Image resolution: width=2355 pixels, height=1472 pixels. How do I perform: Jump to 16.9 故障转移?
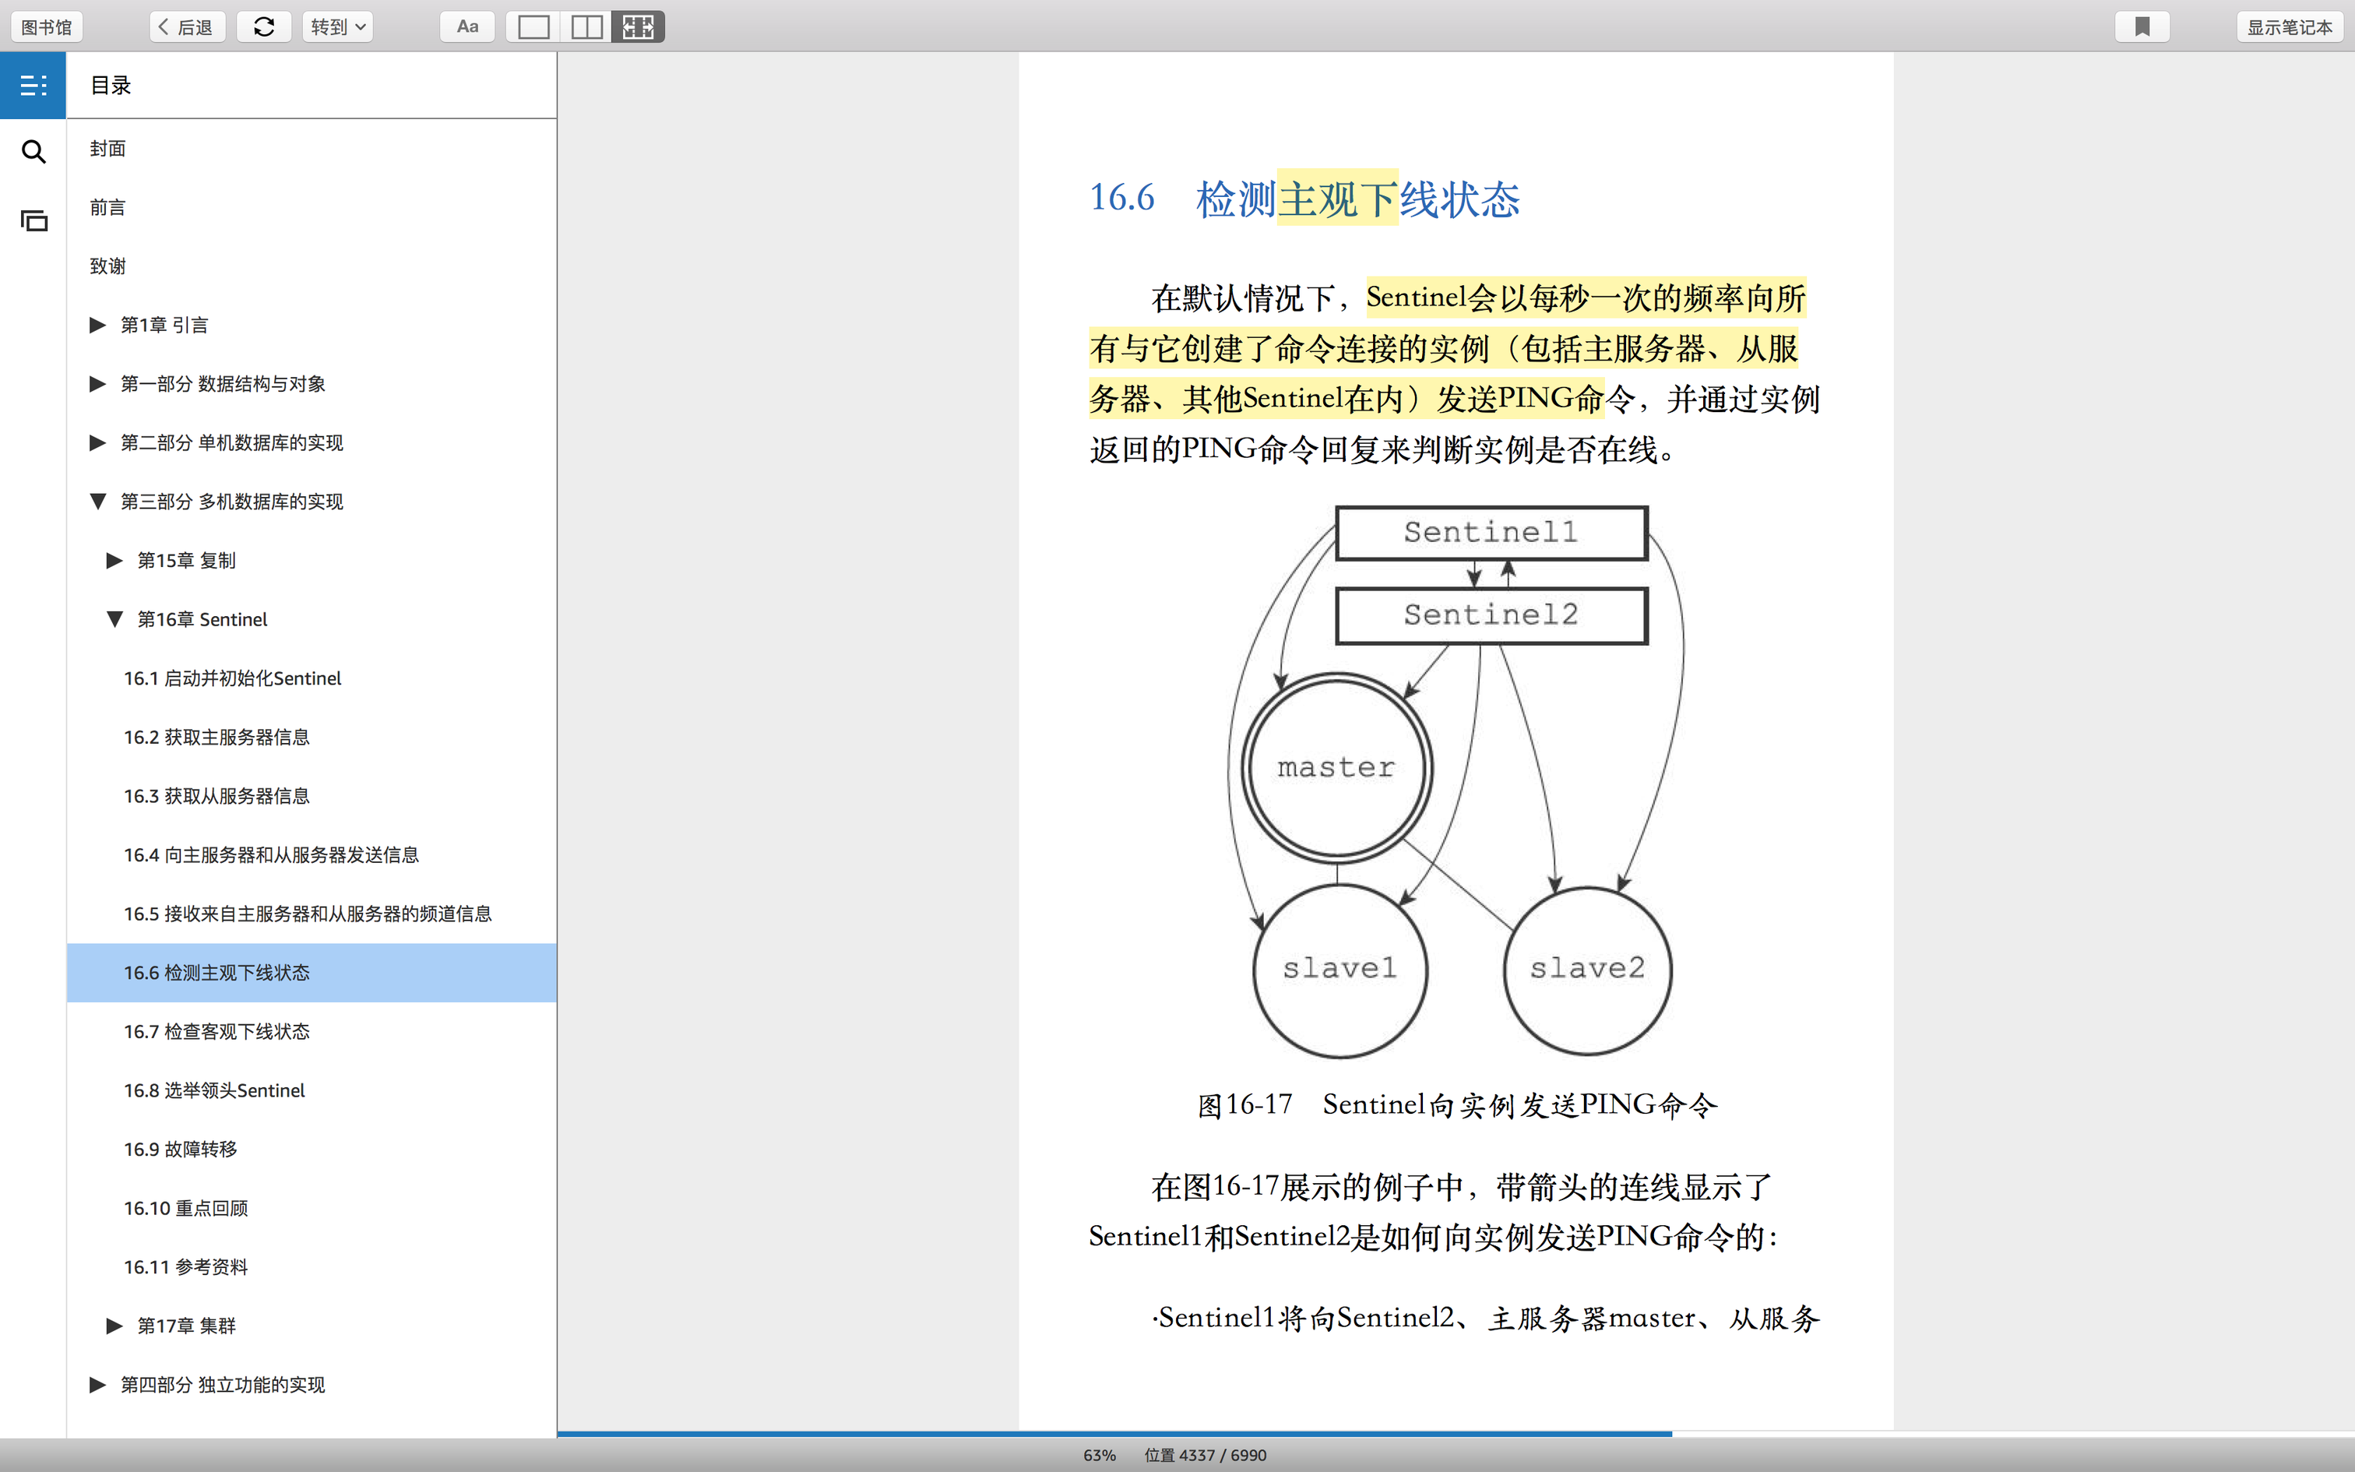point(180,1150)
